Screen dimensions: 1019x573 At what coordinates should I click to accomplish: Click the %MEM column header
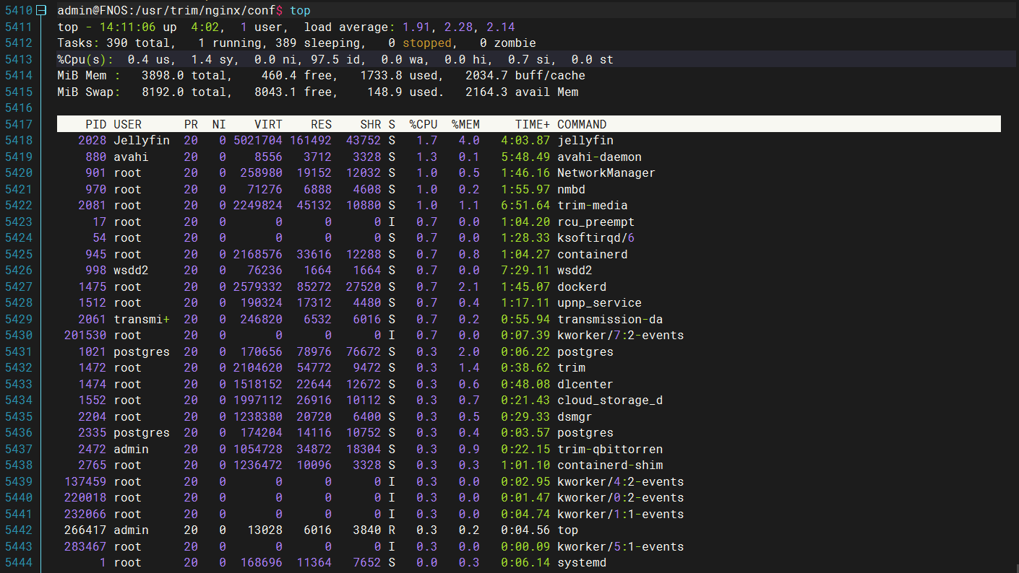click(x=465, y=124)
